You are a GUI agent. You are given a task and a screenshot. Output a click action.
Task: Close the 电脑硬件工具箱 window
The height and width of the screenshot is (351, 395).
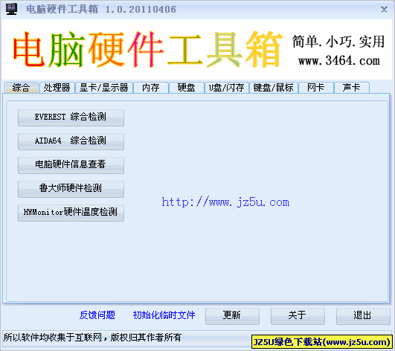point(384,10)
